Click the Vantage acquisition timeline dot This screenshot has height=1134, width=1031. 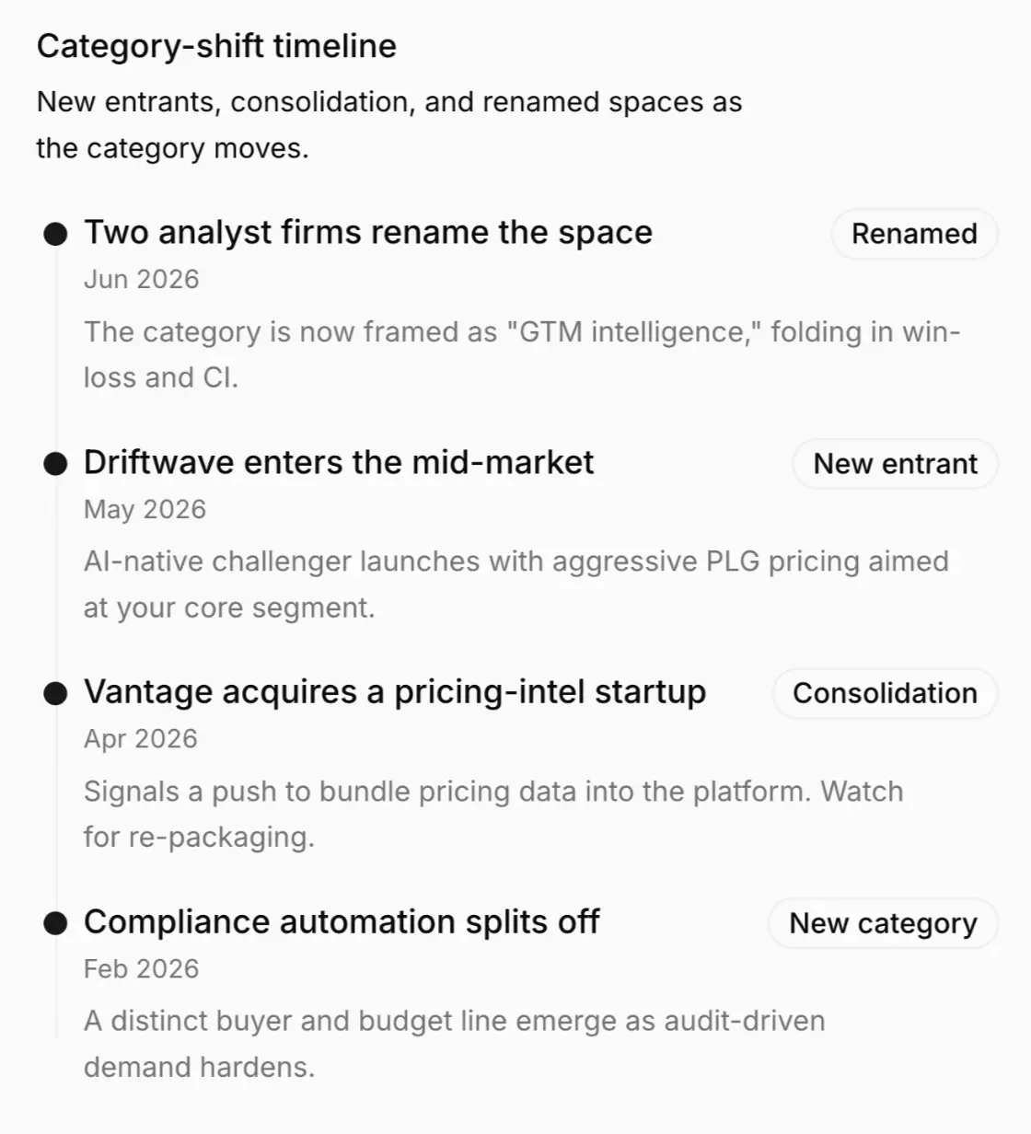click(x=56, y=693)
